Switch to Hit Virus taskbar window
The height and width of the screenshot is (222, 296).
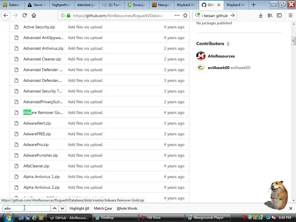162,218
